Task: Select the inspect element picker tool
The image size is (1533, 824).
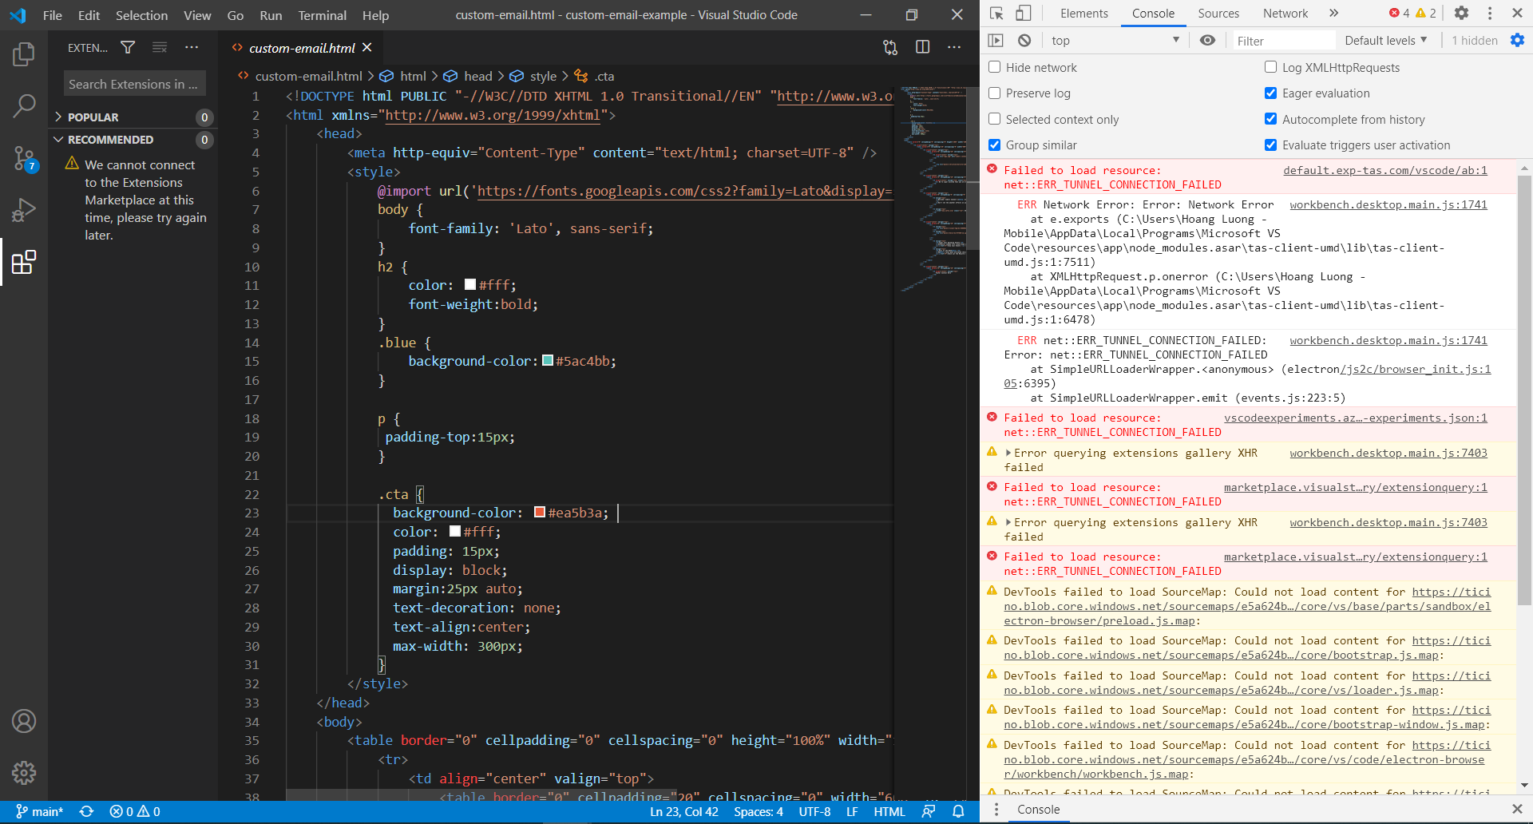Action: (x=995, y=14)
